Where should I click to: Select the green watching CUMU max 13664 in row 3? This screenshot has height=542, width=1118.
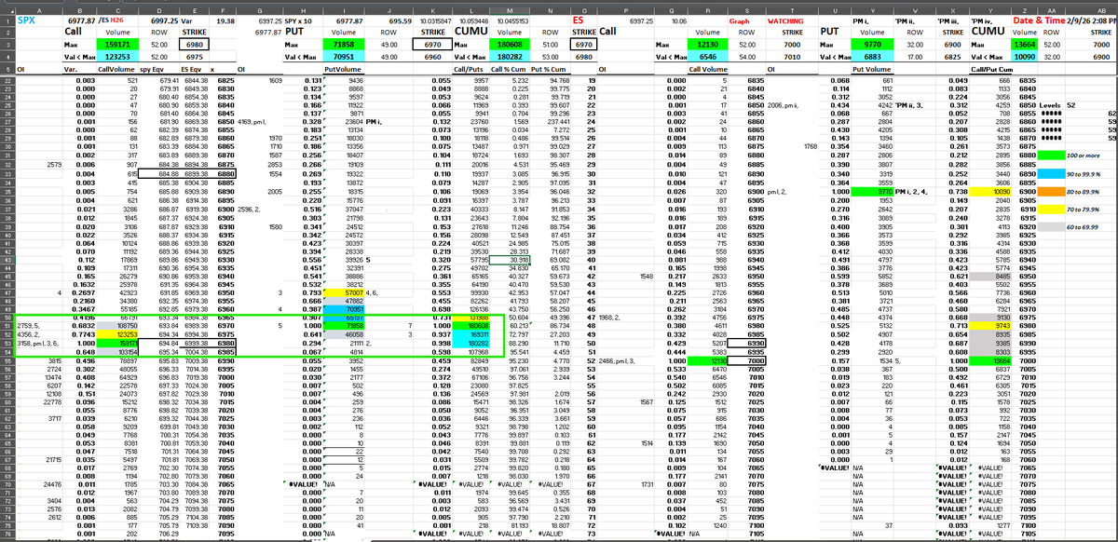1023,44
